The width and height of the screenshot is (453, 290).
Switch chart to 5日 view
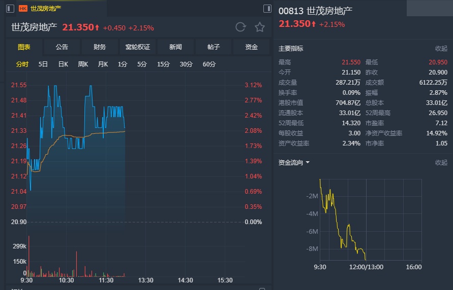tap(43, 64)
